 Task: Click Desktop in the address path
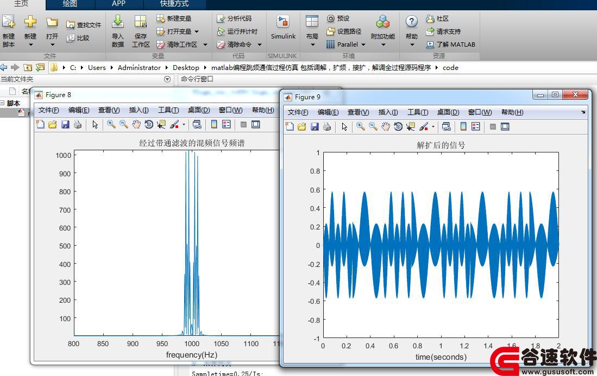click(186, 68)
